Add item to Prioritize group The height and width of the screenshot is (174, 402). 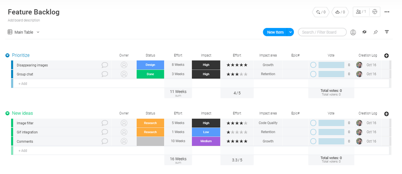click(x=23, y=84)
